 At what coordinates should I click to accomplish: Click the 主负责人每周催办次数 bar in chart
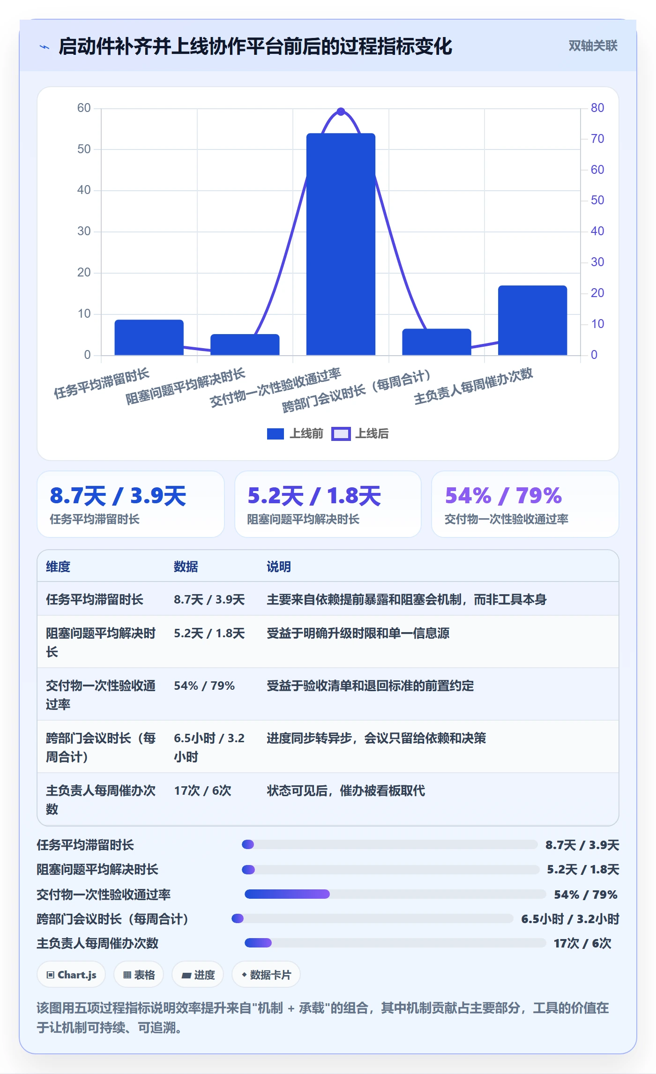[x=533, y=320]
